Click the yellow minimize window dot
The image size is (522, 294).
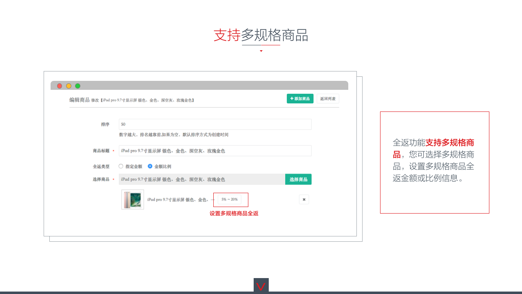69,86
